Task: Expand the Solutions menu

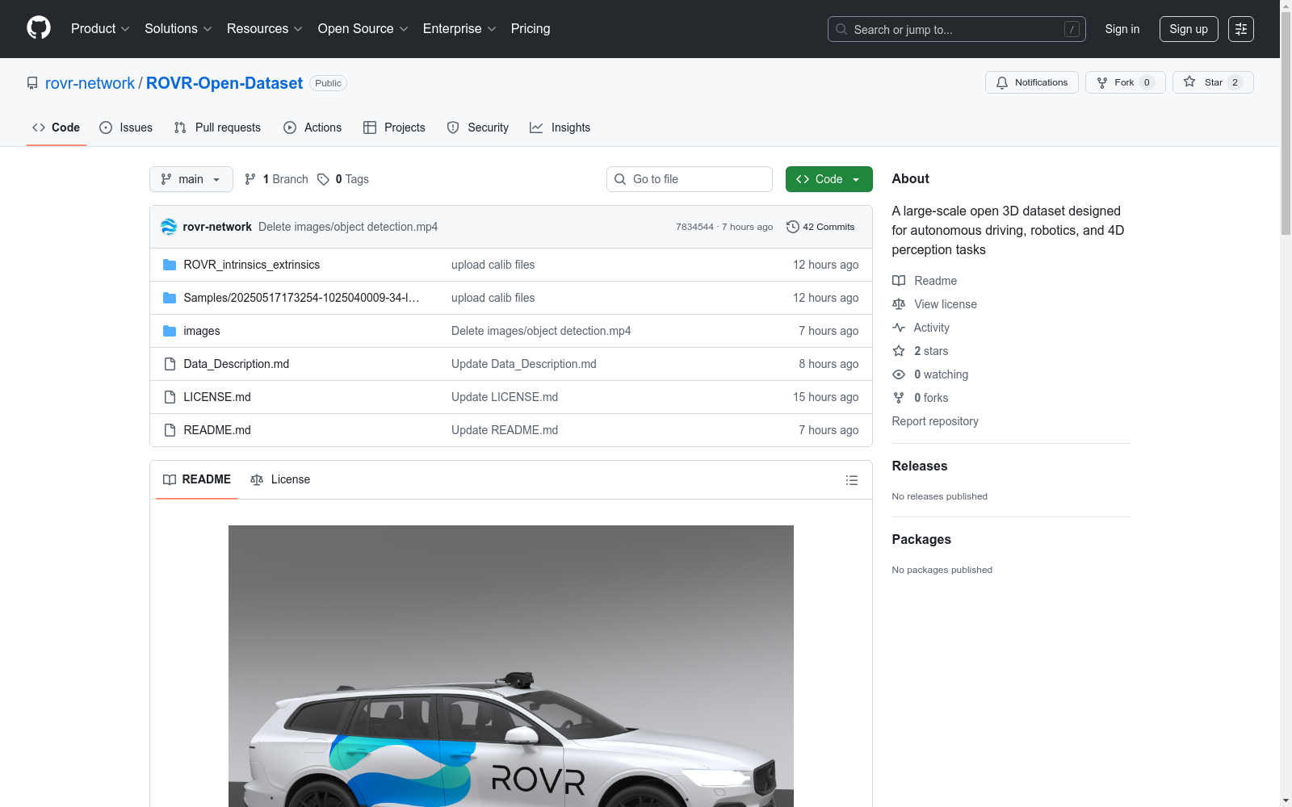Action: click(178, 29)
